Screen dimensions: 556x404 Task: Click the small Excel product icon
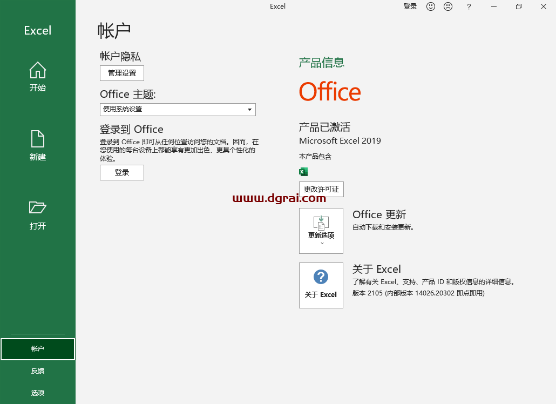click(x=303, y=172)
